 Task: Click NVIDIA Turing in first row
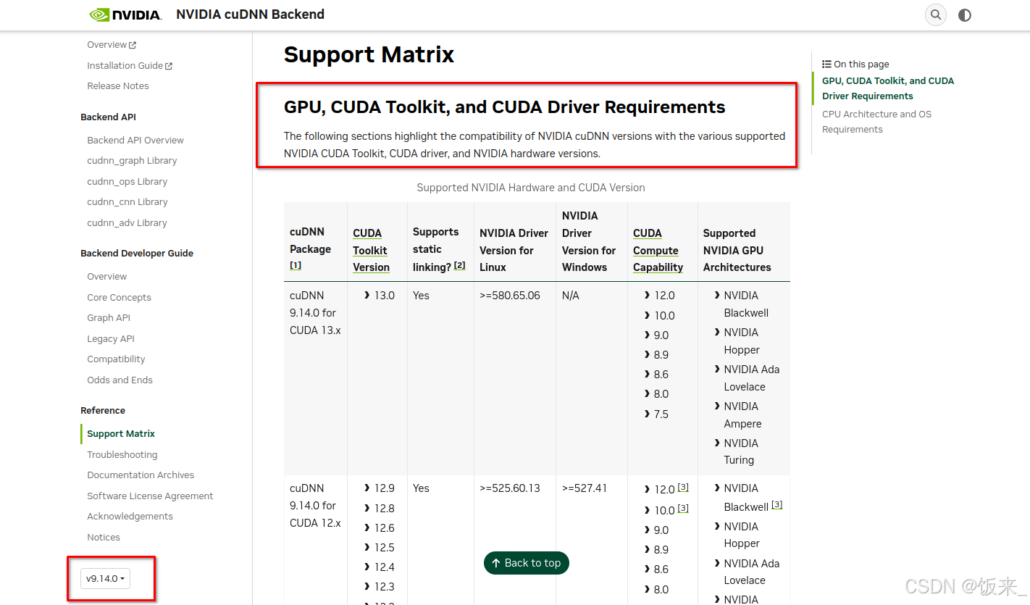(741, 451)
